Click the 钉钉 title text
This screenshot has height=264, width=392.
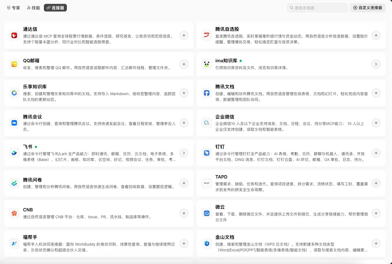click(x=220, y=147)
